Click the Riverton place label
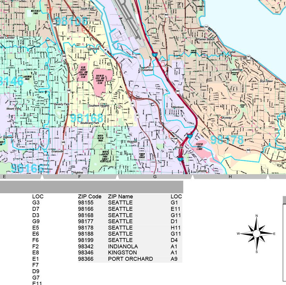 (132, 142)
